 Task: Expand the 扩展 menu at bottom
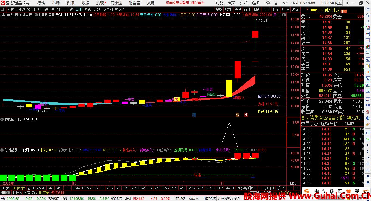tap(17, 193)
